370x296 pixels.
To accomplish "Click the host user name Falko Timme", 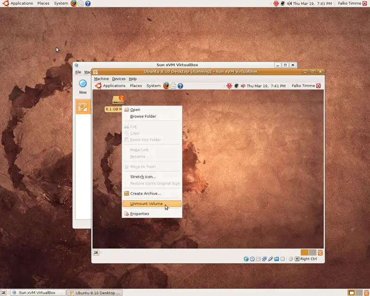I will tap(350, 3).
